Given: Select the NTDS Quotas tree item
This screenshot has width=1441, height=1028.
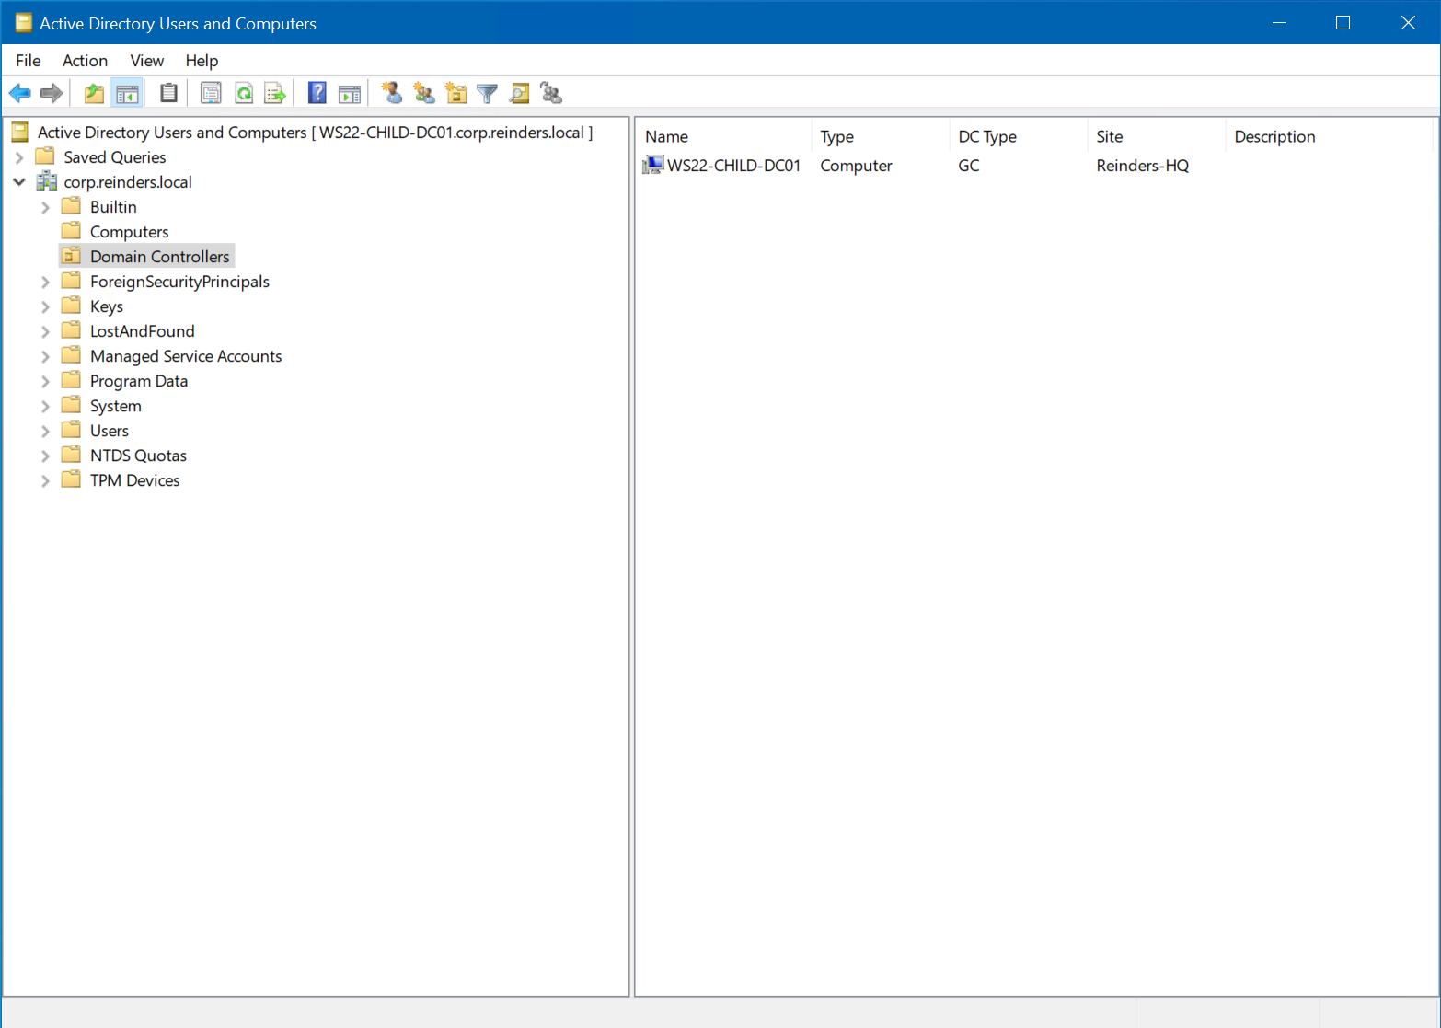Looking at the screenshot, I should [138, 456].
